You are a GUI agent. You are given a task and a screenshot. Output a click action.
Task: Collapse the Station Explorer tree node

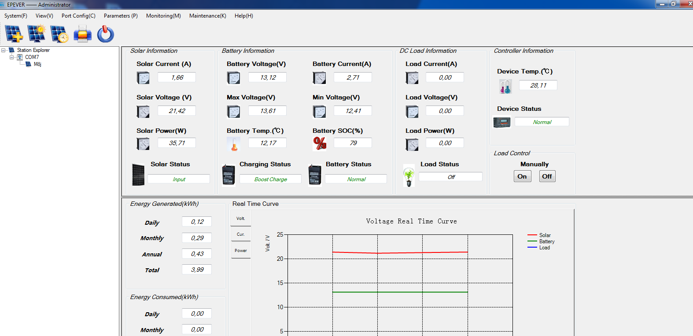point(4,50)
